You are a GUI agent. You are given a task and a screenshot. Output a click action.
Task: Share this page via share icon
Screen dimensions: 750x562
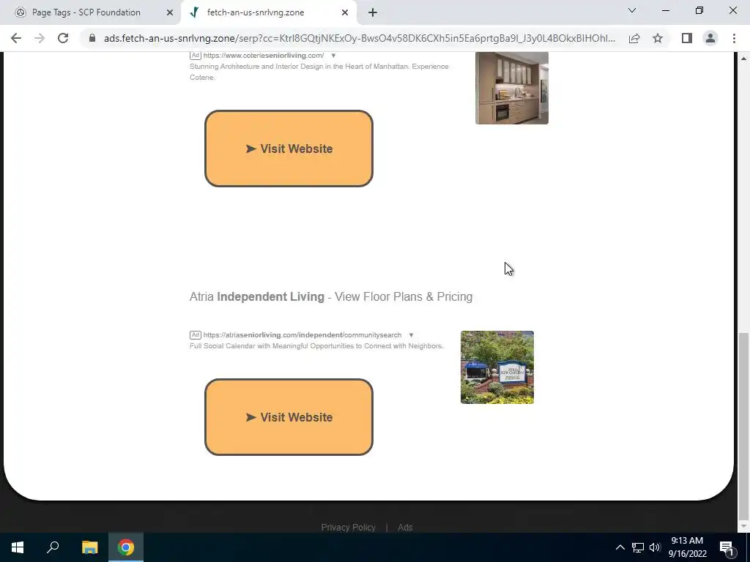click(x=634, y=38)
